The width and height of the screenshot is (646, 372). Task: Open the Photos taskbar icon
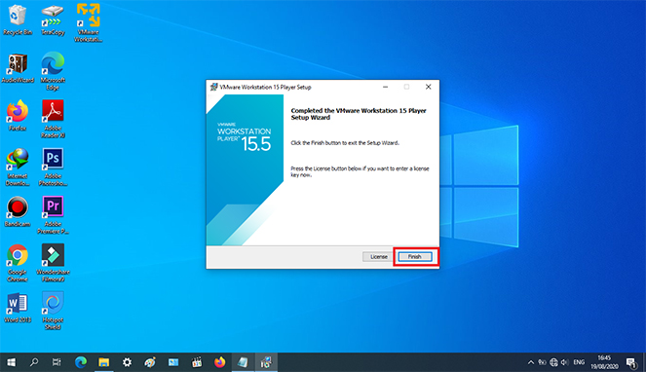173,362
